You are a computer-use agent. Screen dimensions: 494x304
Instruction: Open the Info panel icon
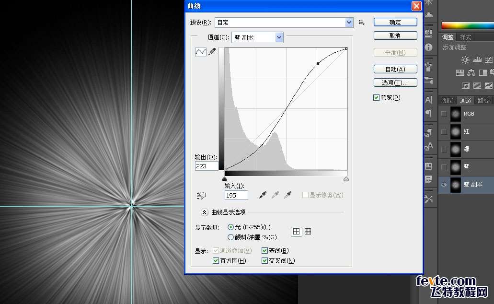(429, 47)
